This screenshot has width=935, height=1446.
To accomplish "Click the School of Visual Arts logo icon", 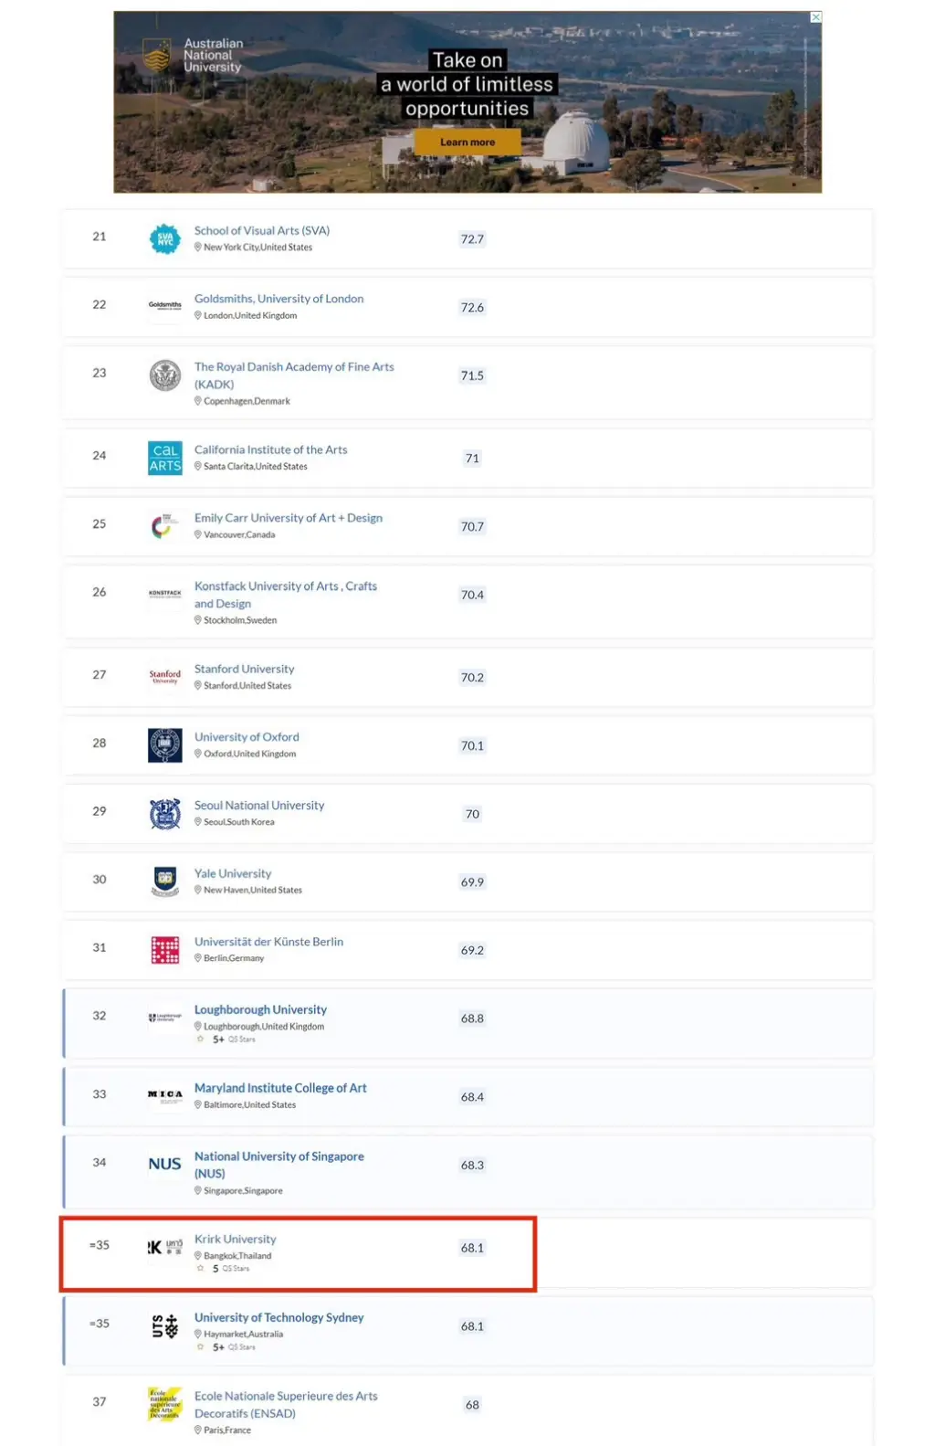I will click(165, 239).
